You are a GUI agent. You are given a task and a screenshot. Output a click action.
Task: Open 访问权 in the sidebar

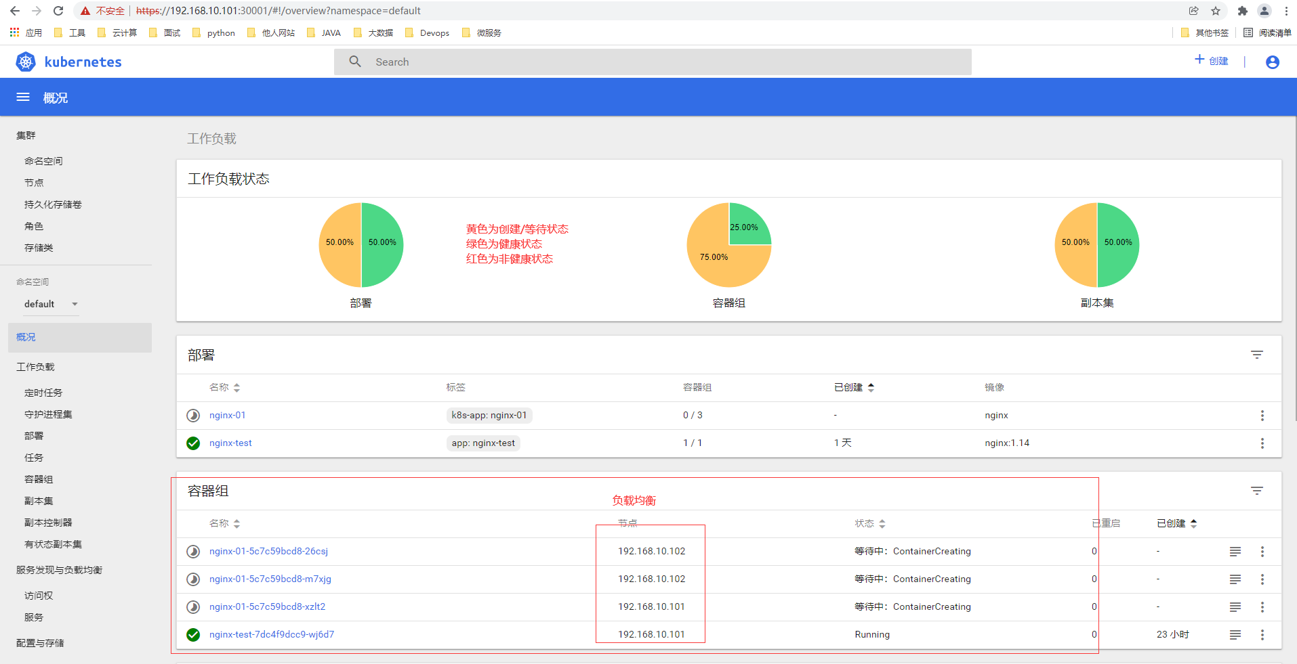tap(39, 596)
